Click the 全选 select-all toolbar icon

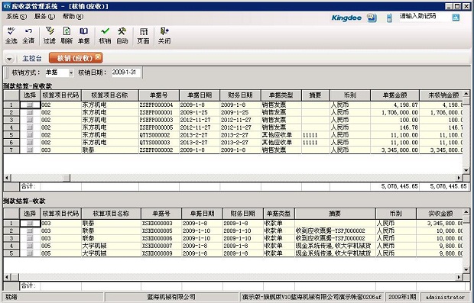[11, 36]
